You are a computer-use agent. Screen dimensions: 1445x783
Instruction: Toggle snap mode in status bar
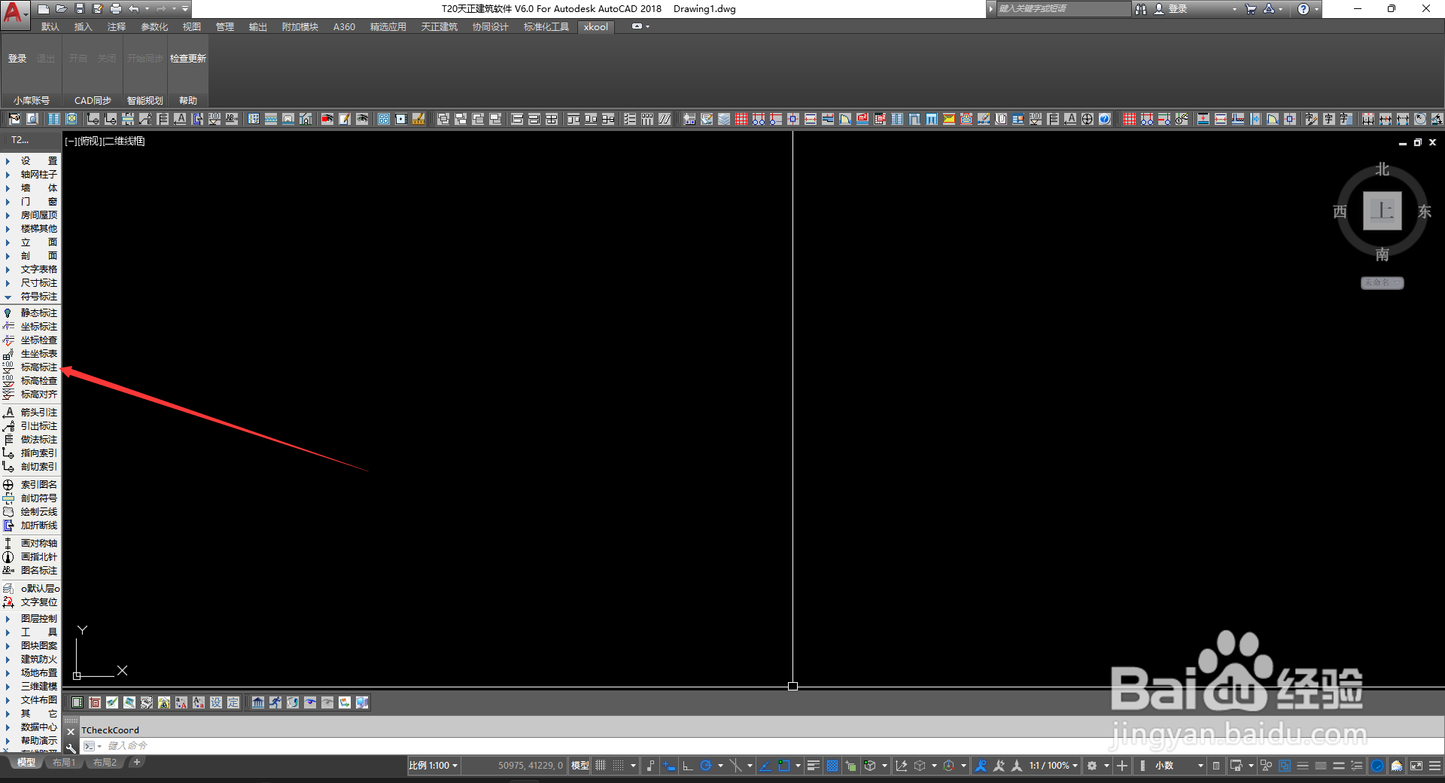pos(618,766)
